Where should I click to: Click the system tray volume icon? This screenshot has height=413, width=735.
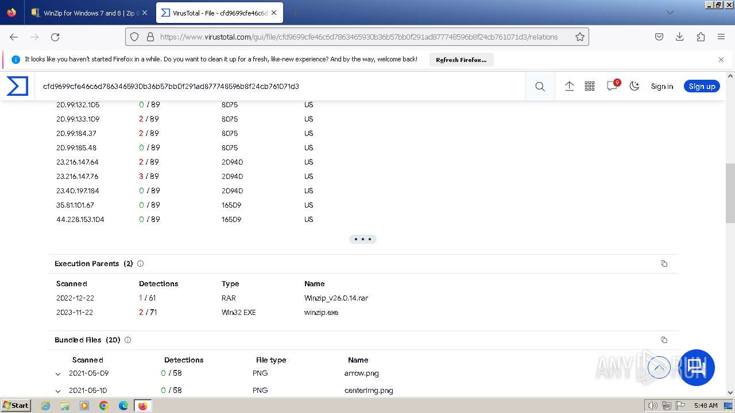[x=652, y=406]
